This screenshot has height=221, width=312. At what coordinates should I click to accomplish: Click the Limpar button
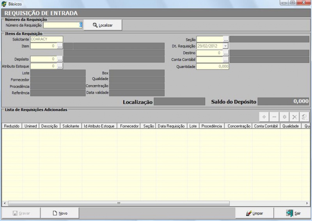[254, 213]
